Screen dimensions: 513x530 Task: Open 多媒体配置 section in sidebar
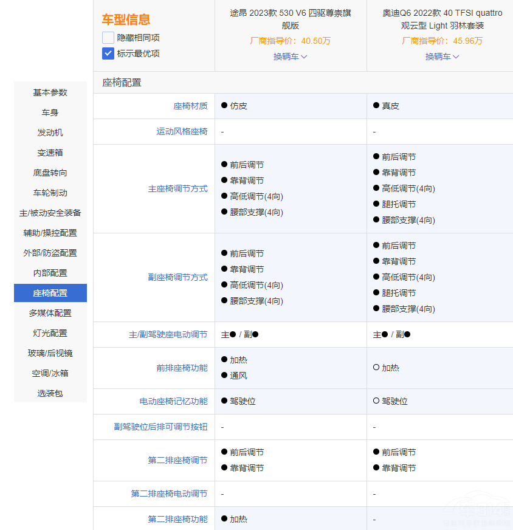coord(50,313)
